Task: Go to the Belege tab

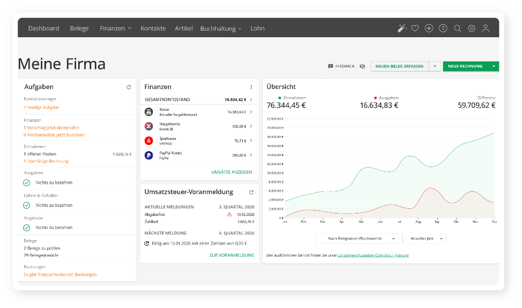Action: coord(79,29)
